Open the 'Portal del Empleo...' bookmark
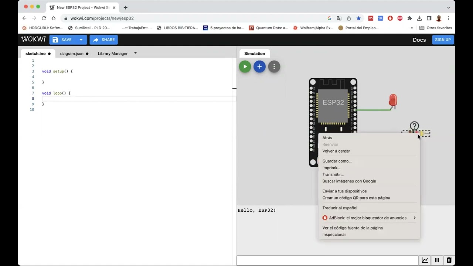 pos(358,28)
